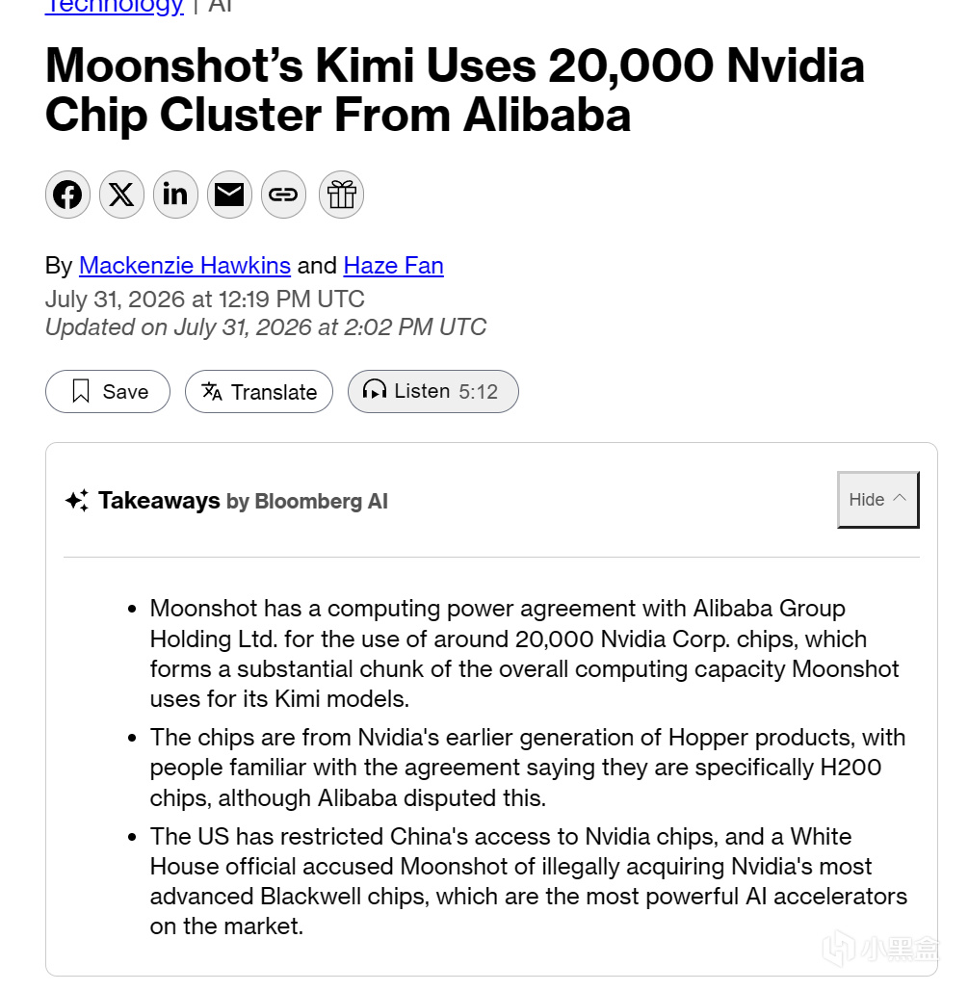This screenshot has height=991, width=968.
Task: Click the chevron arrow next to Hide
Action: point(899,498)
